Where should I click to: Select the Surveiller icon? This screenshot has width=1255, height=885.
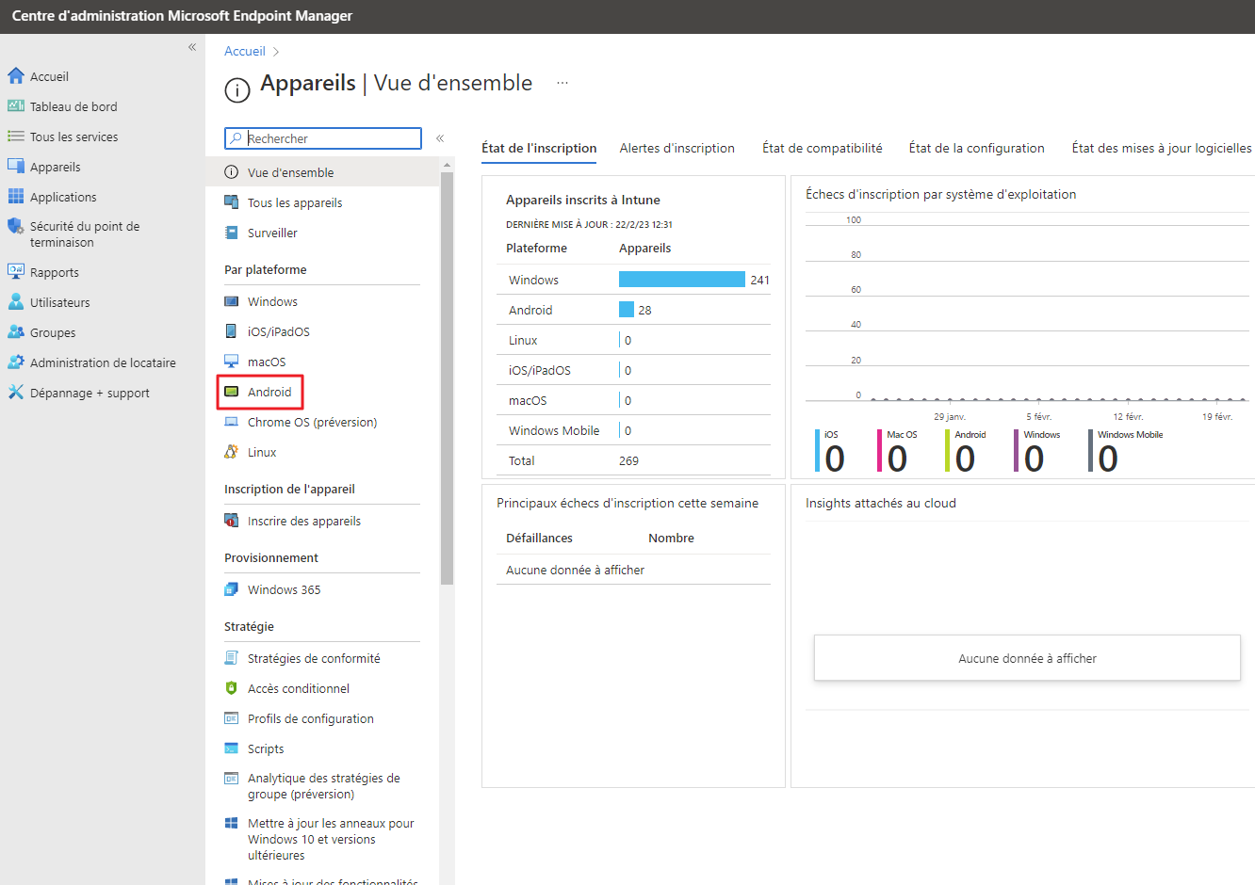[231, 233]
